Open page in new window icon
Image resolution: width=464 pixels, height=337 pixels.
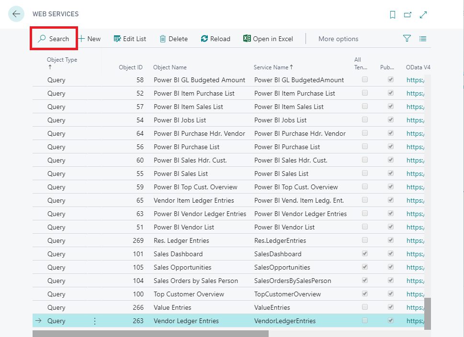point(407,15)
